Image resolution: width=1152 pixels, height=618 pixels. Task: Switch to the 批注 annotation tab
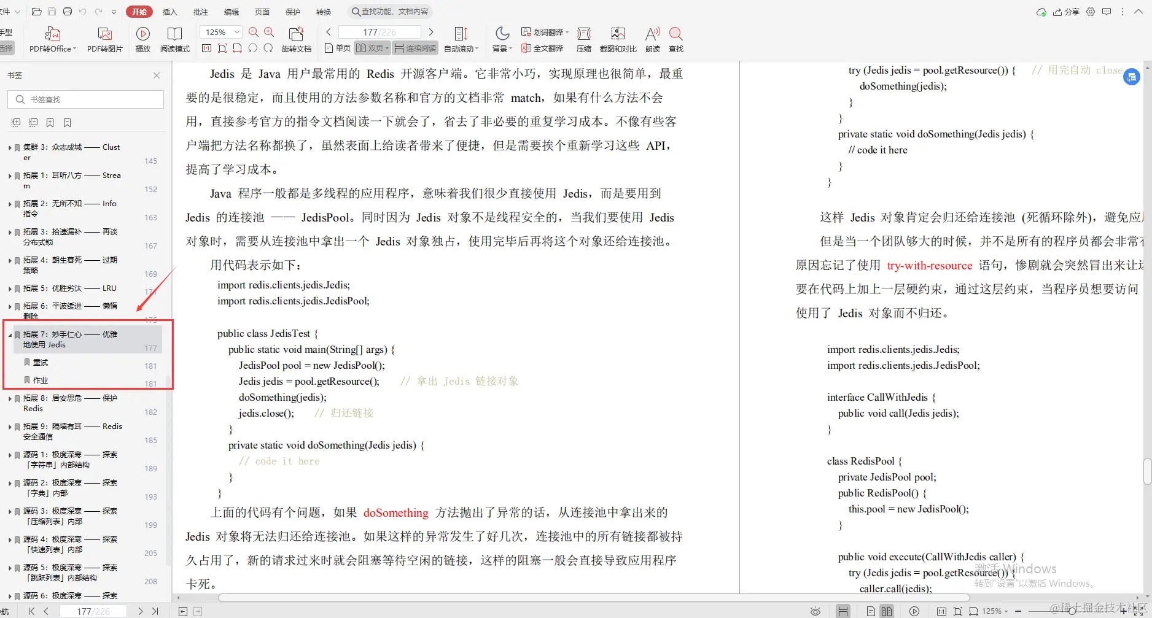click(x=200, y=11)
